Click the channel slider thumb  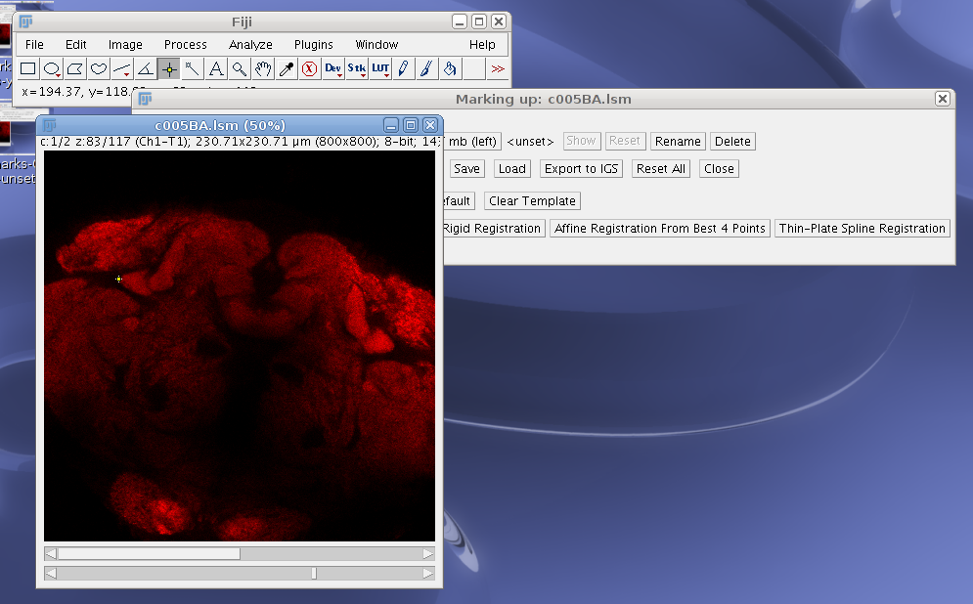tap(149, 554)
